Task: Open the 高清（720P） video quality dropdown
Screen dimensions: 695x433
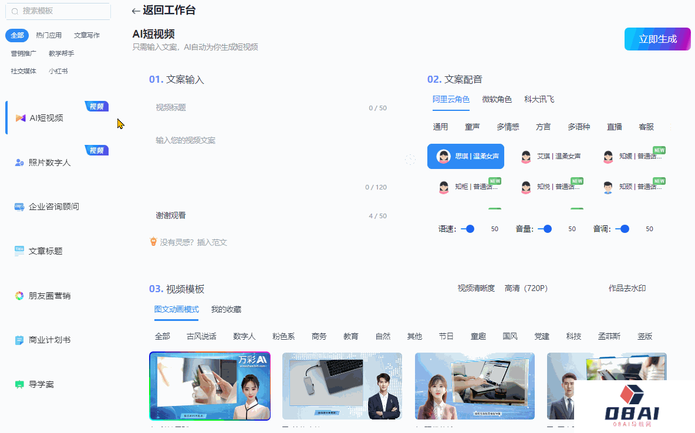Action: click(x=526, y=288)
